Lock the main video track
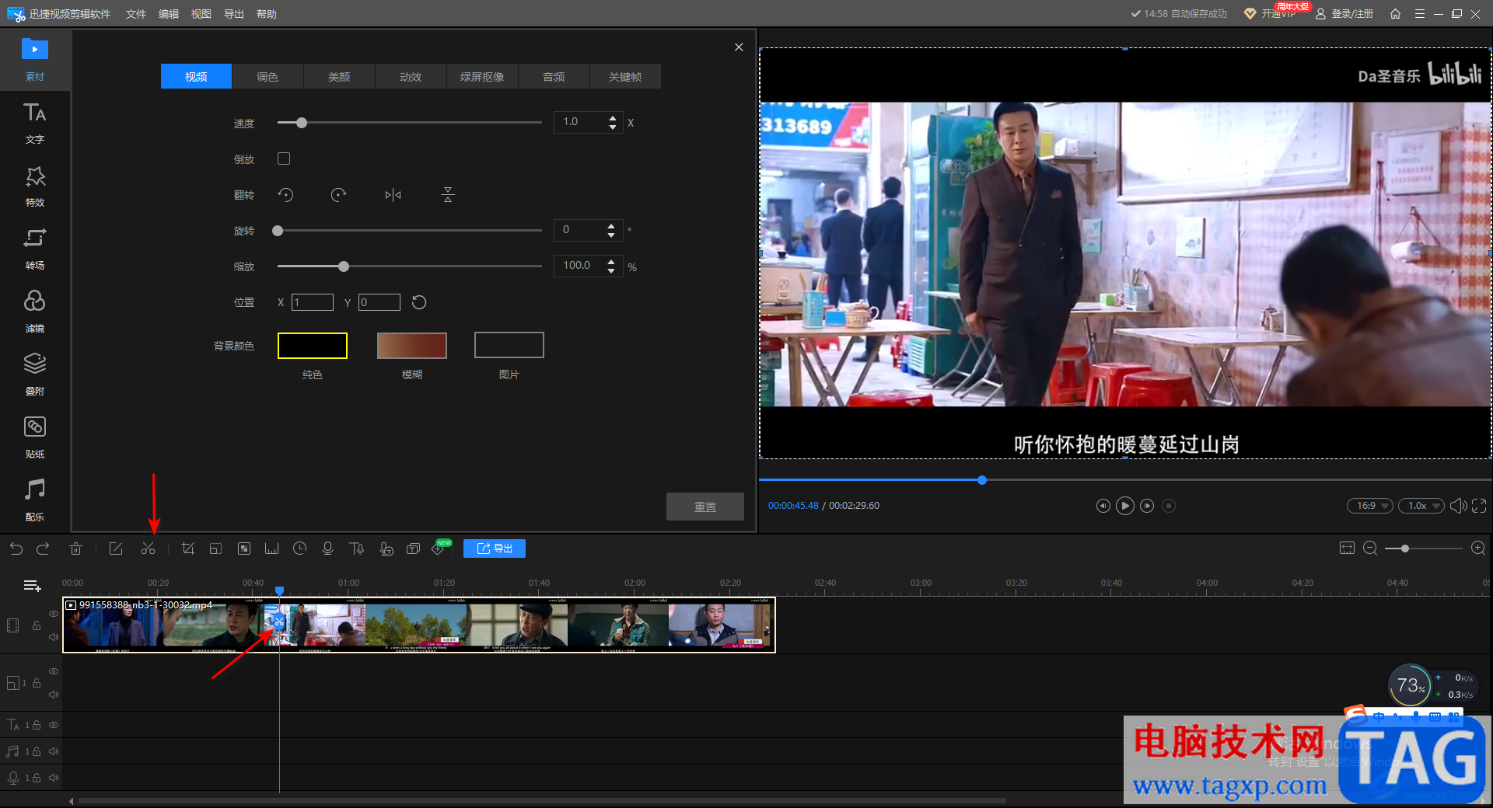1493x808 pixels. pos(37,625)
